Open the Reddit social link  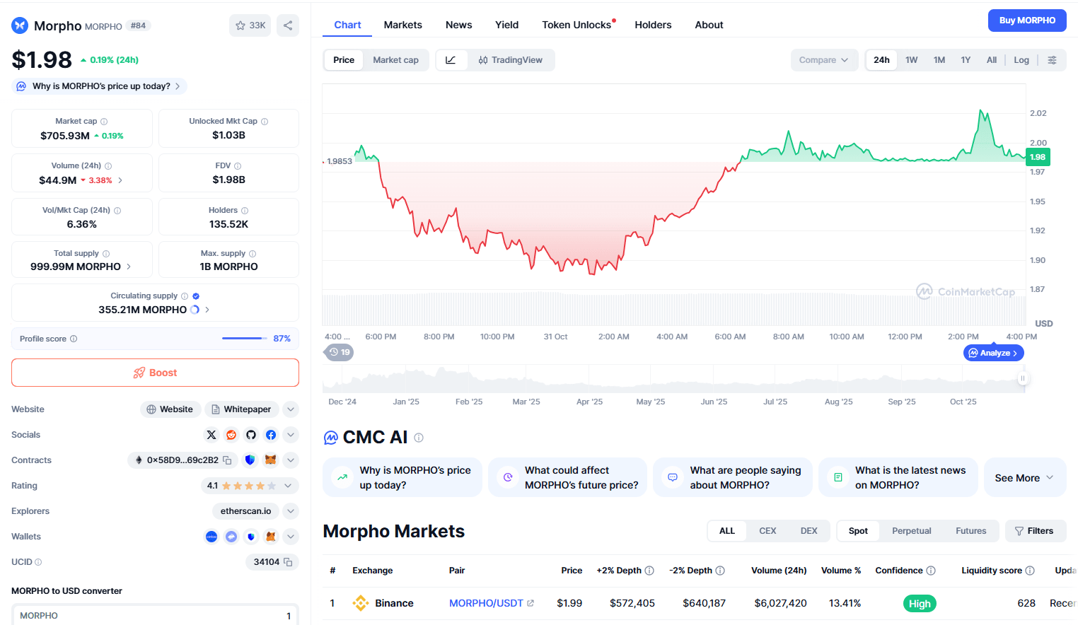(x=231, y=435)
